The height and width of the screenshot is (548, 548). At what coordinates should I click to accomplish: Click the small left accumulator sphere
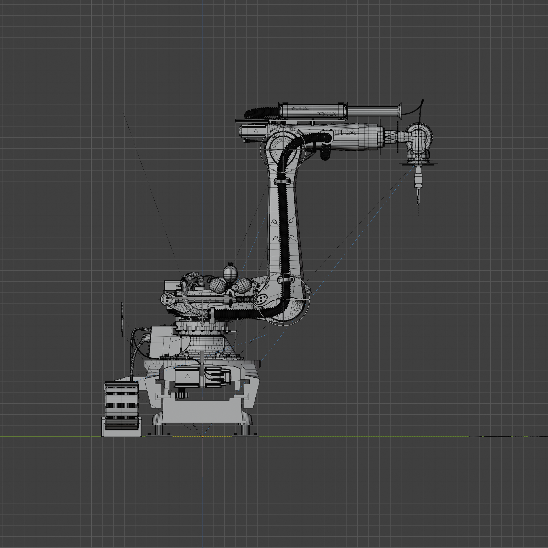217,286
